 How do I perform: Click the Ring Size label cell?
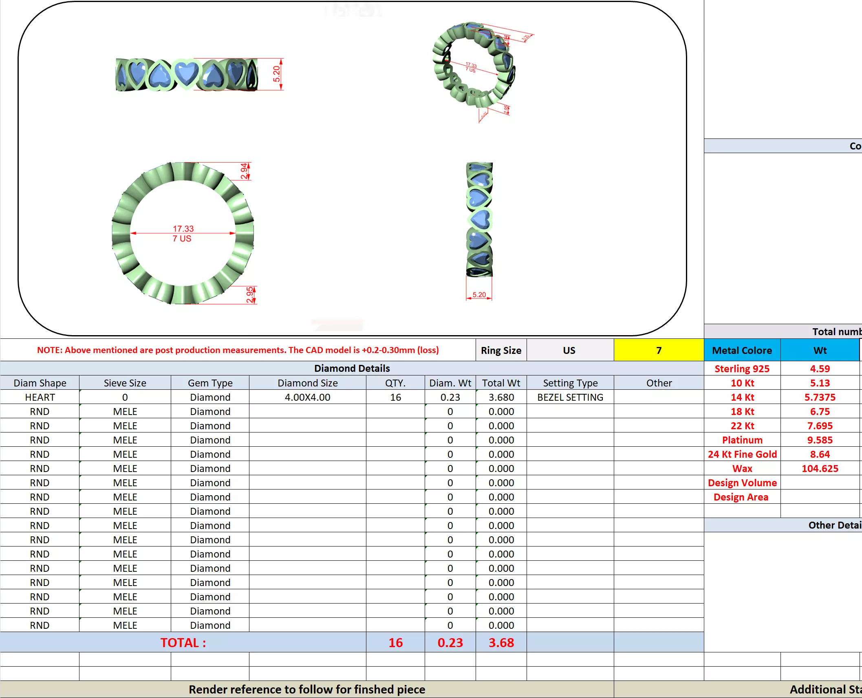[x=501, y=350]
